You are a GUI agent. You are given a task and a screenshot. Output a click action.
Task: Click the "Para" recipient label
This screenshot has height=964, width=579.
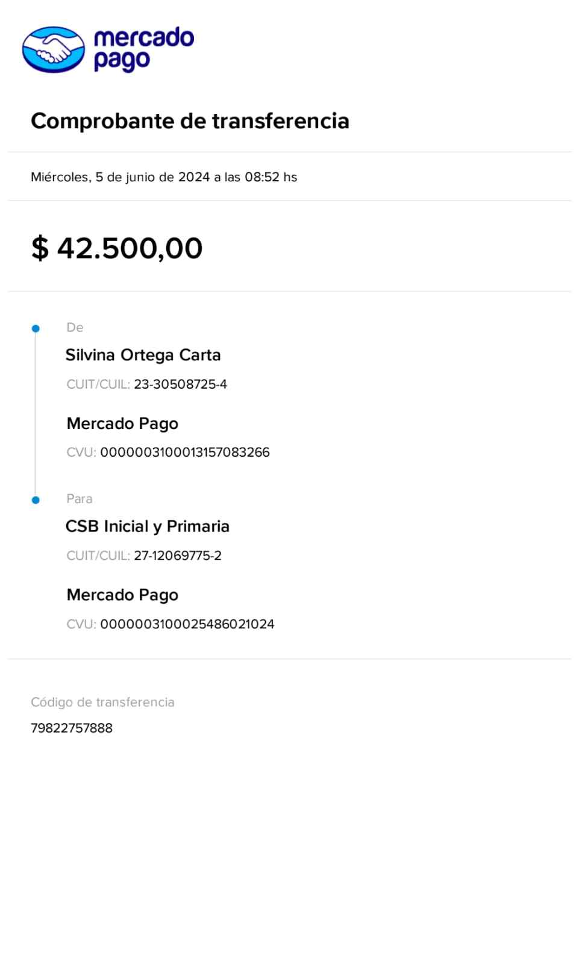pyautogui.click(x=79, y=499)
